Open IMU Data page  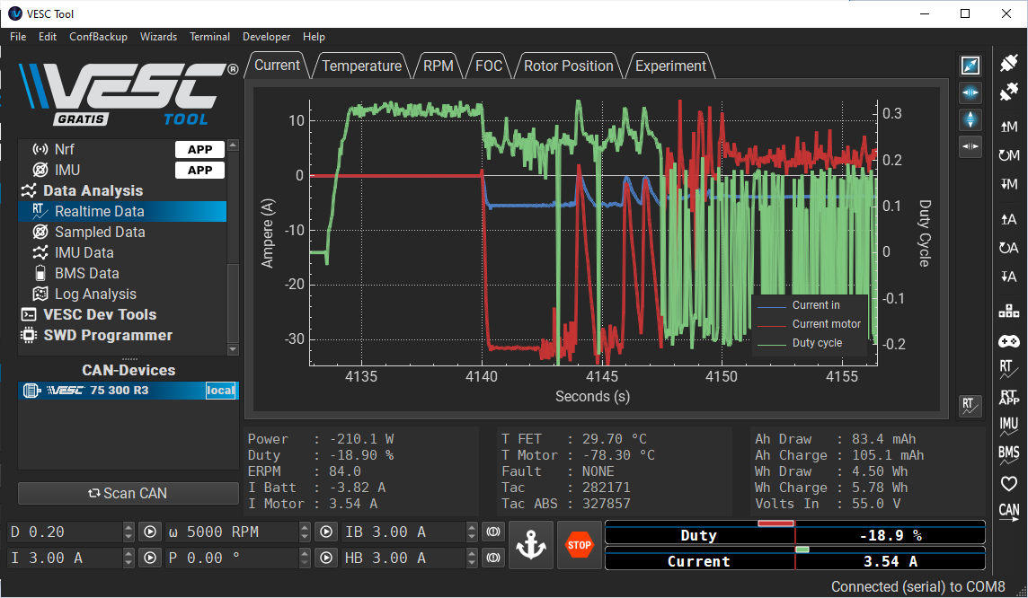pyautogui.click(x=122, y=253)
